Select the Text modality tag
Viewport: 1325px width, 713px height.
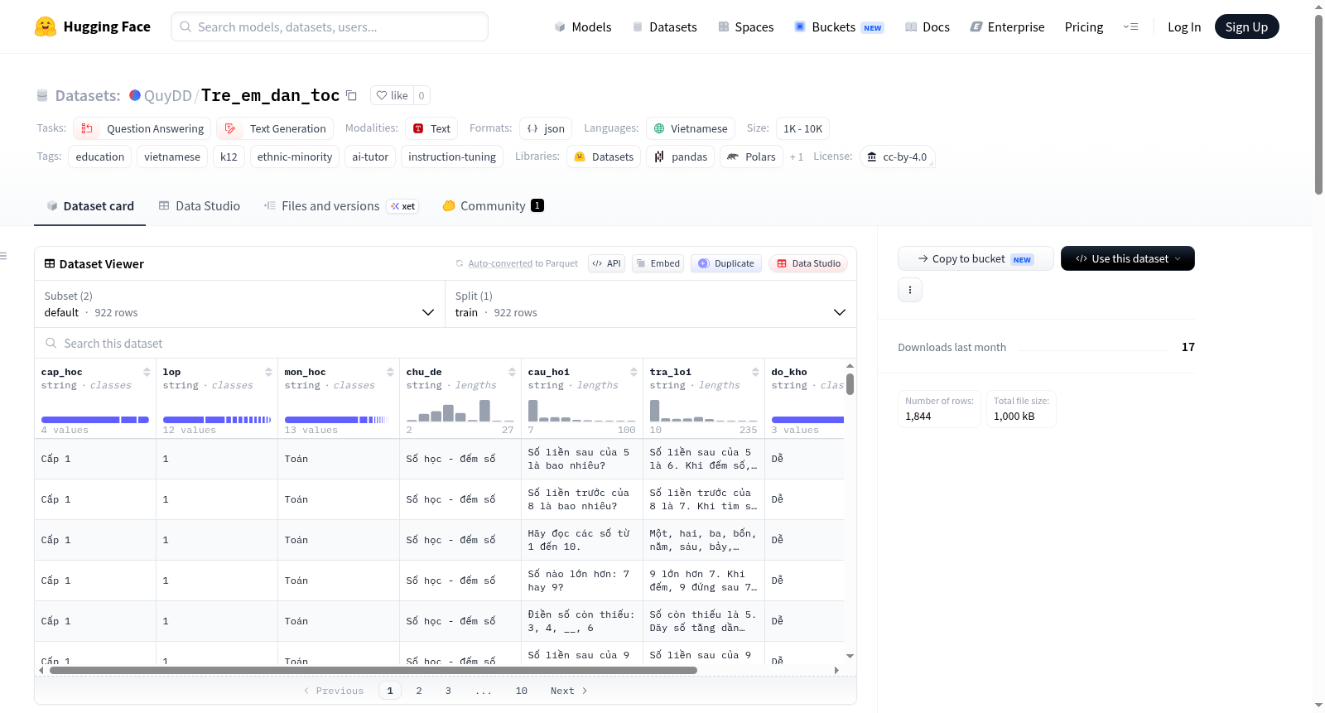click(x=431, y=128)
